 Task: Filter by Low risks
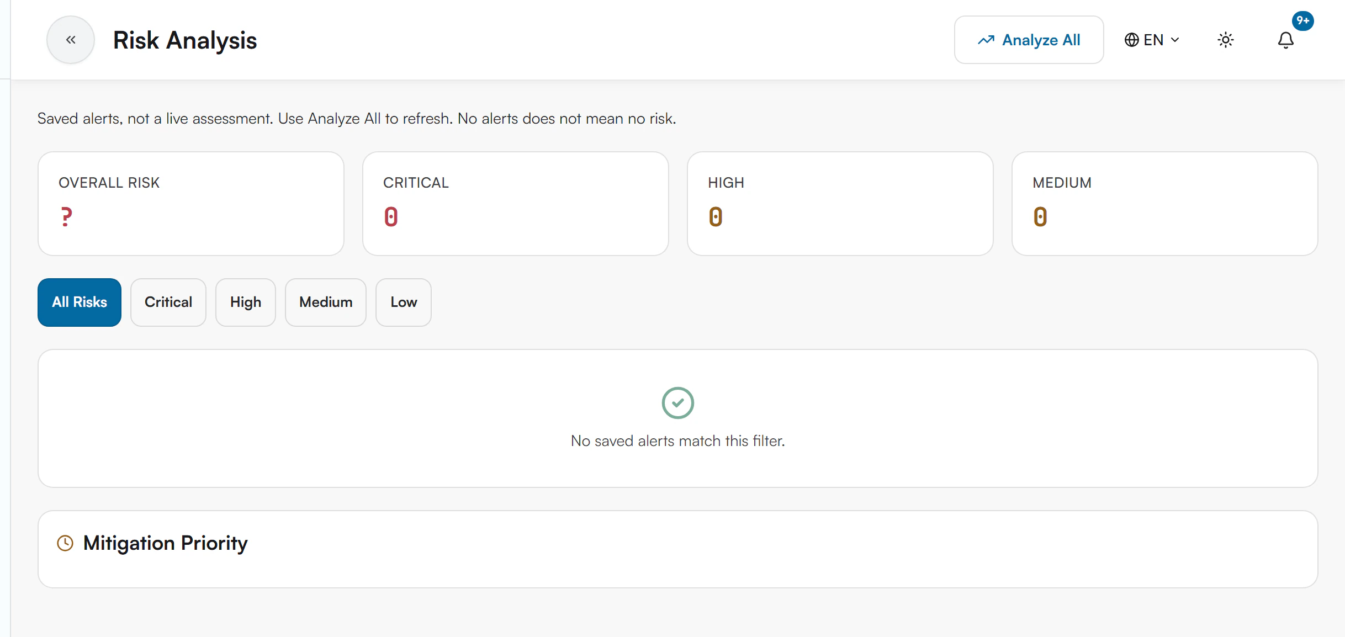click(x=404, y=302)
